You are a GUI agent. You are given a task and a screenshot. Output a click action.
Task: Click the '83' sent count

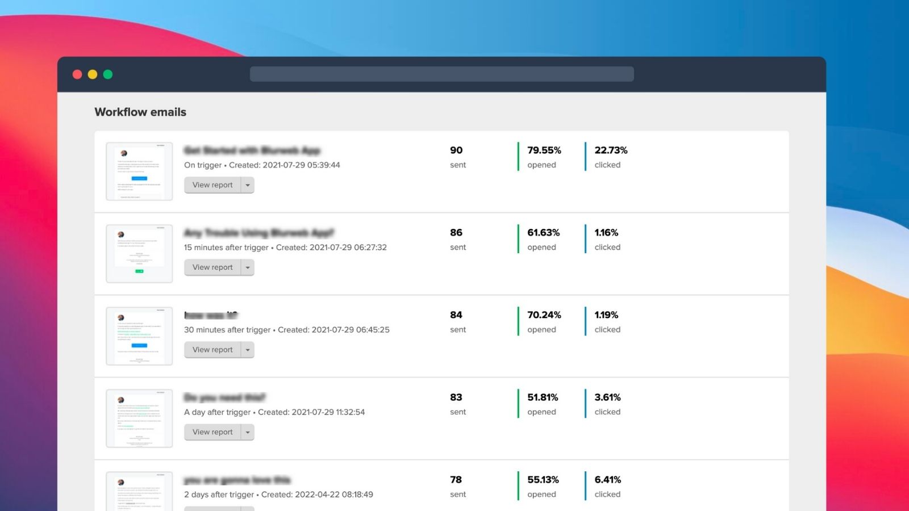456,397
